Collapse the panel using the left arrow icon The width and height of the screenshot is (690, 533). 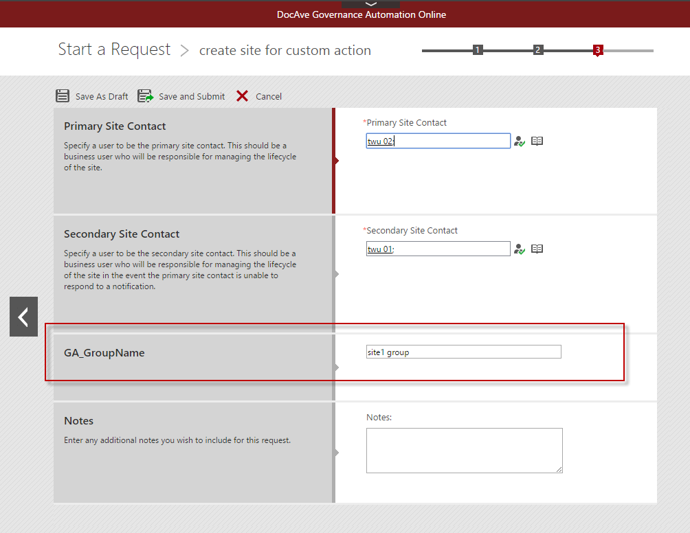[x=23, y=317]
